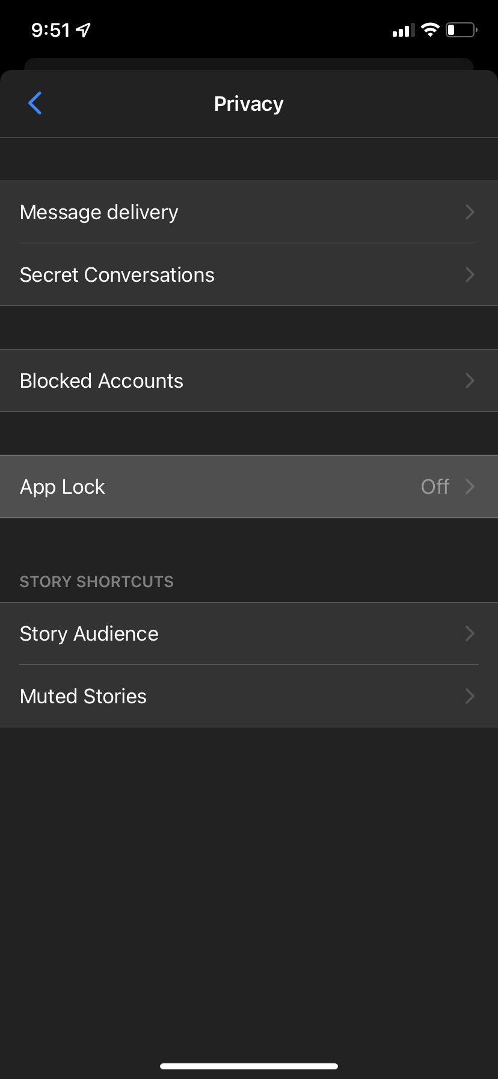Open Blocked Accounts list
Screen dimensions: 498x1079
pyautogui.click(x=102, y=381)
